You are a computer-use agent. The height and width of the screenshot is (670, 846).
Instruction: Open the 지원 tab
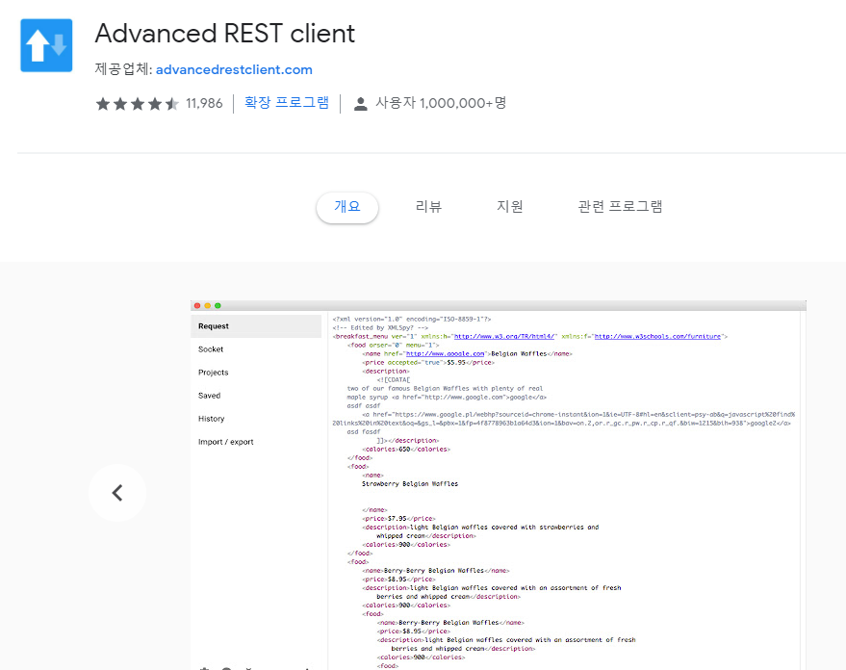click(x=510, y=207)
